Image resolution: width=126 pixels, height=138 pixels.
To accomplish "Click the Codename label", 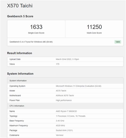I will [14, 135].
